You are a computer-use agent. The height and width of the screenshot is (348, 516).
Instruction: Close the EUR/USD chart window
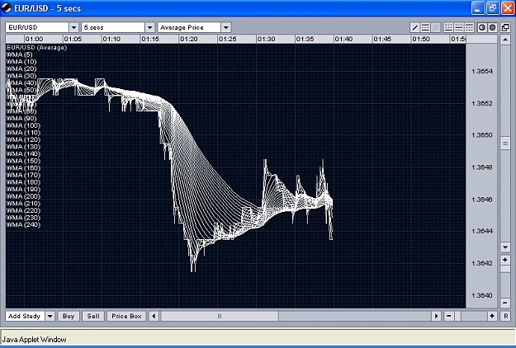508,8
